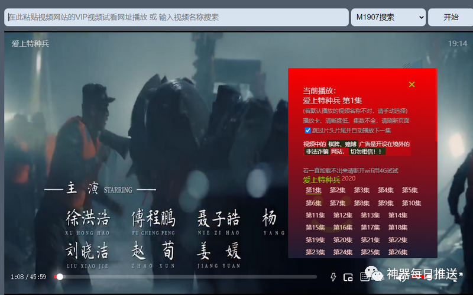Select episode 第15集

[x=315, y=228]
